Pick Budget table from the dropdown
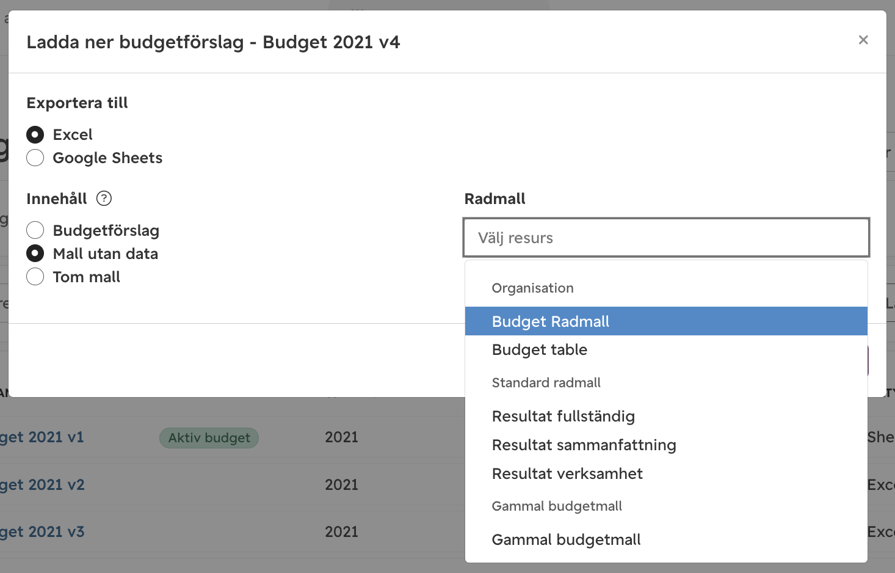The image size is (895, 573). [x=666, y=350]
